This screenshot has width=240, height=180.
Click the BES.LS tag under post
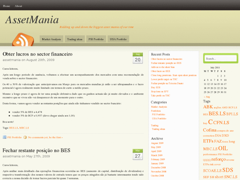14,128
